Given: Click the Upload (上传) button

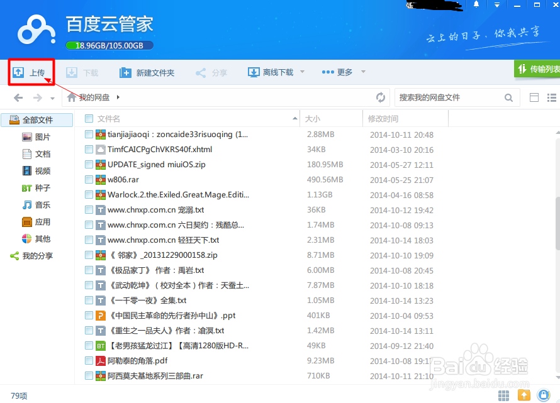Looking at the screenshot, I should click(x=30, y=72).
